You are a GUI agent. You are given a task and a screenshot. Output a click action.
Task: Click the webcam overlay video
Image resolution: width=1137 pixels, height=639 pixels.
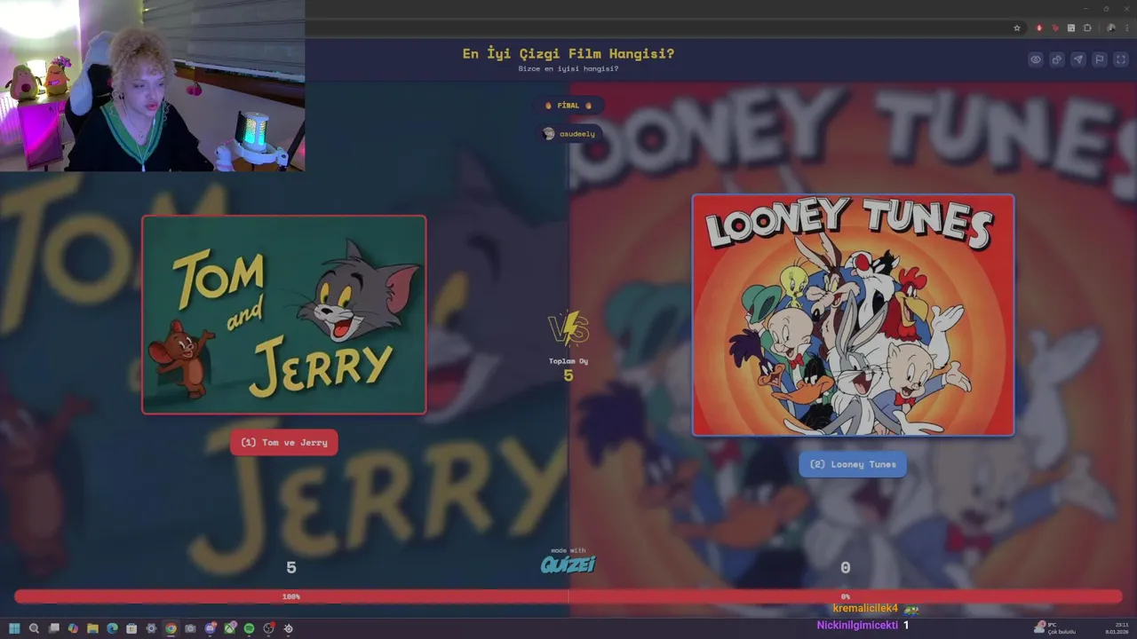152,85
